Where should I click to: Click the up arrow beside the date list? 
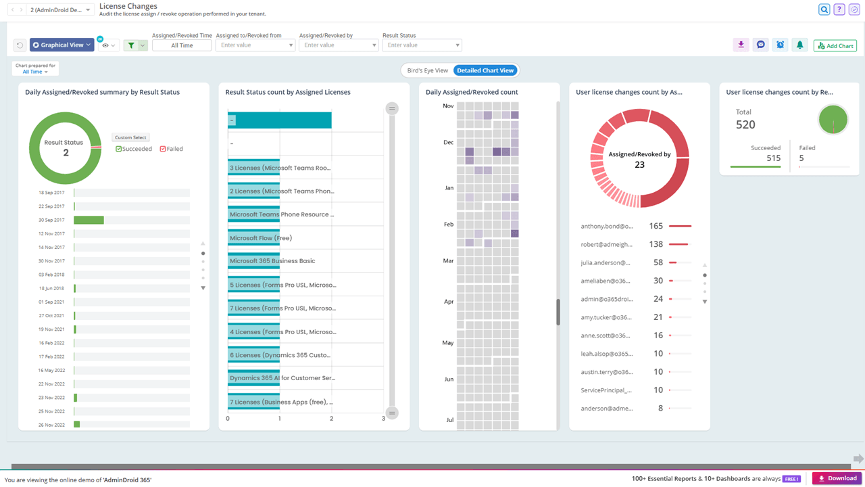pos(203,243)
